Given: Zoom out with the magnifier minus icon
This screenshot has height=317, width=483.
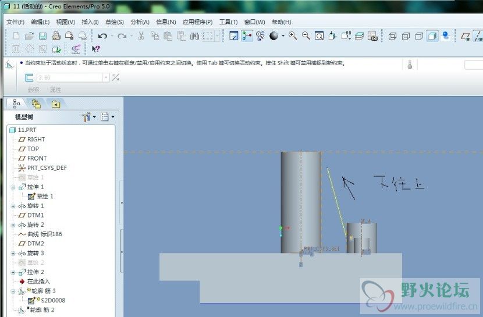Looking at the screenshot, I should click(x=306, y=36).
